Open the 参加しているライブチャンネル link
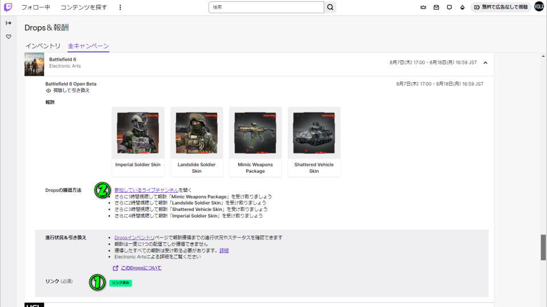The height and width of the screenshot is (307, 547). [146, 190]
